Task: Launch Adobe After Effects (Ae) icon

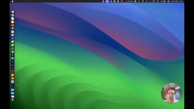Action: (12, 65)
